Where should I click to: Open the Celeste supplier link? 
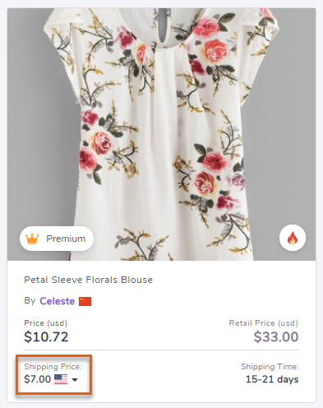[x=57, y=301]
